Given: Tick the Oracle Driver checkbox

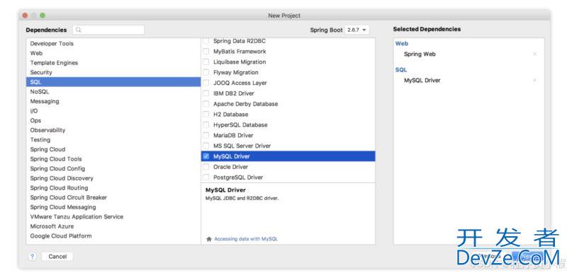Looking at the screenshot, I should pyautogui.click(x=206, y=167).
